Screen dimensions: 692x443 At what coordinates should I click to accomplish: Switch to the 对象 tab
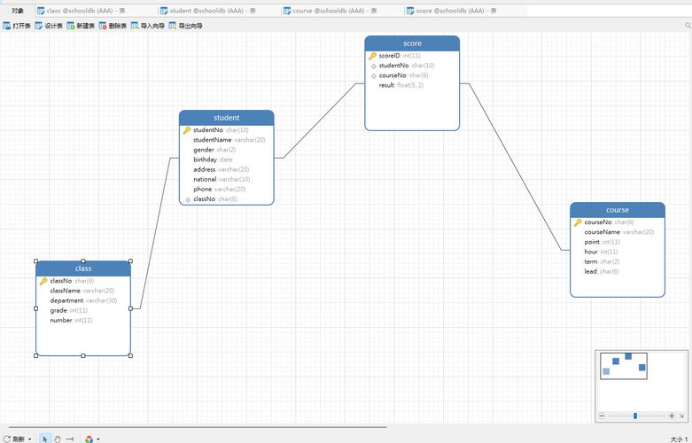(18, 11)
